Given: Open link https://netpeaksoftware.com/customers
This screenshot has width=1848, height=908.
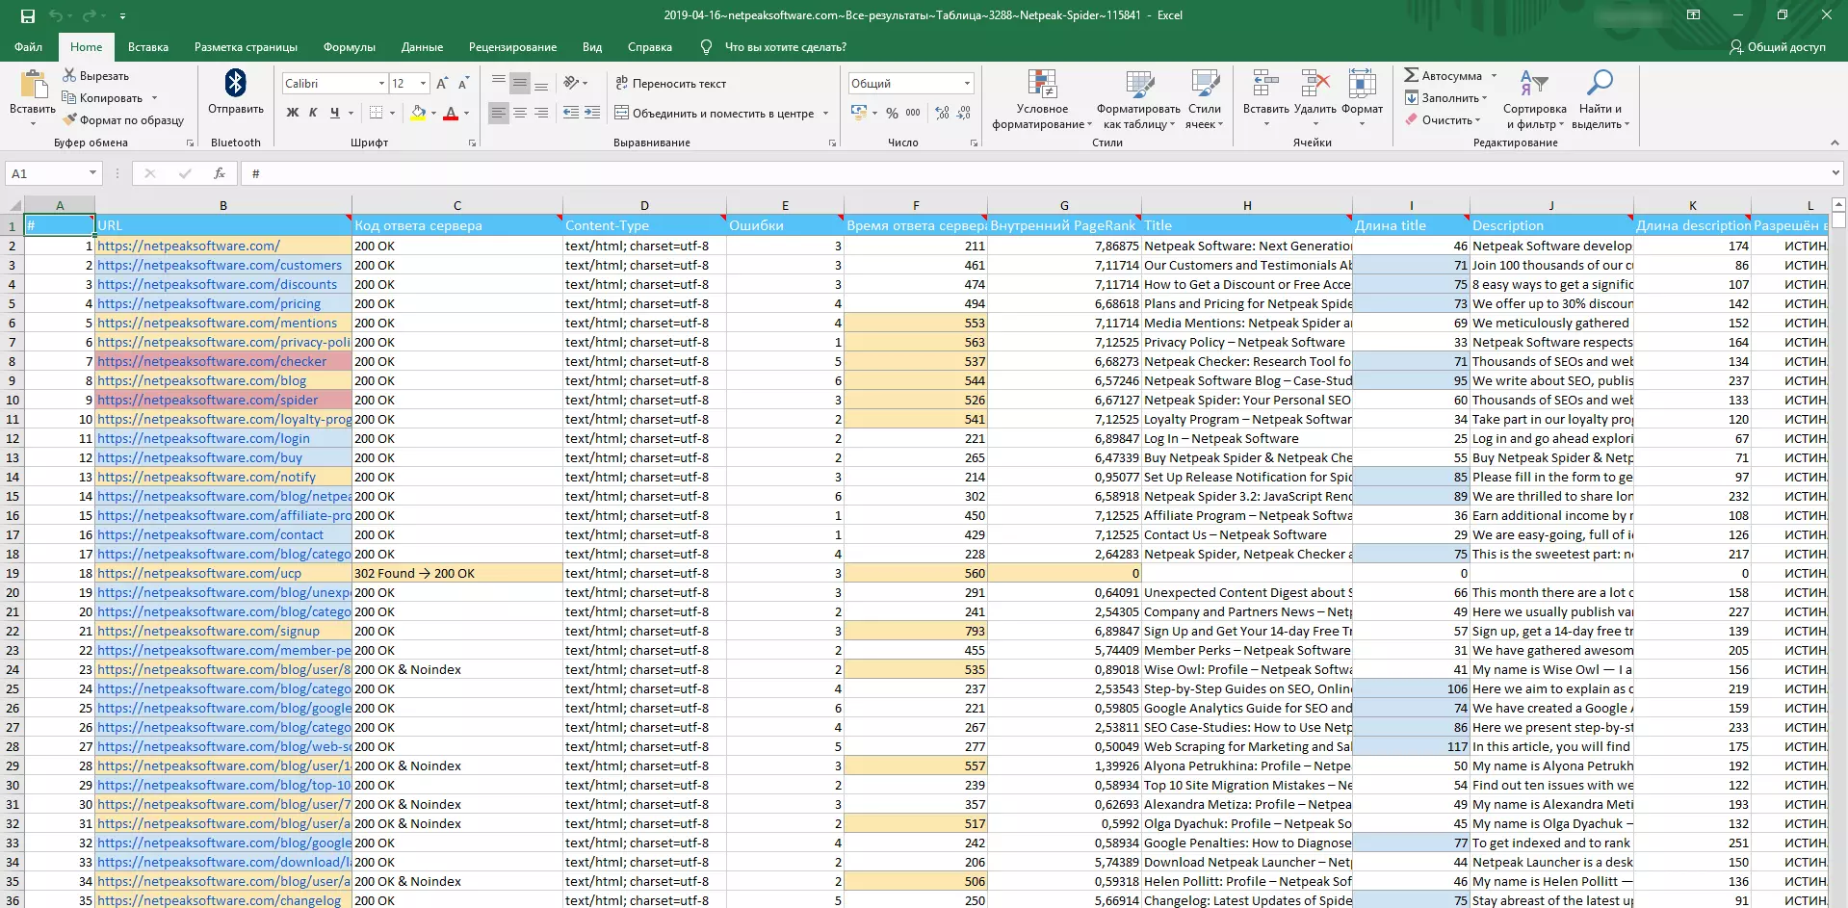Looking at the screenshot, I should [220, 265].
